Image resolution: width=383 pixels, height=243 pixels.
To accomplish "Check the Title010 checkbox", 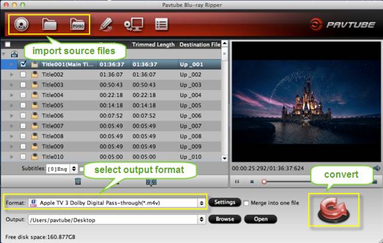I will point(23,157).
